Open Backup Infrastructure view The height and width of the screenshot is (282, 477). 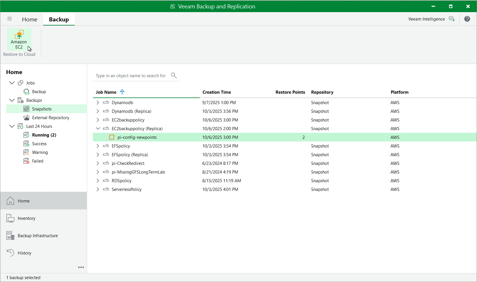pos(10,235)
